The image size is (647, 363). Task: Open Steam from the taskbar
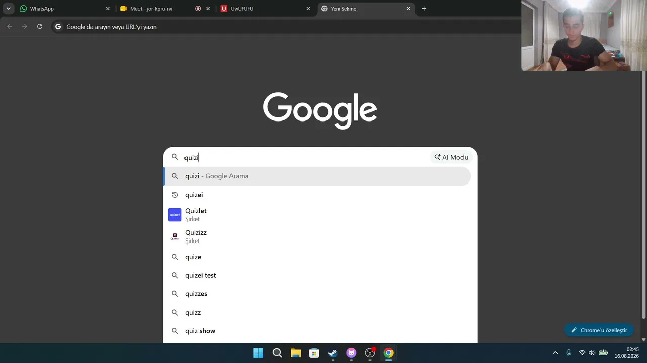pos(333,353)
